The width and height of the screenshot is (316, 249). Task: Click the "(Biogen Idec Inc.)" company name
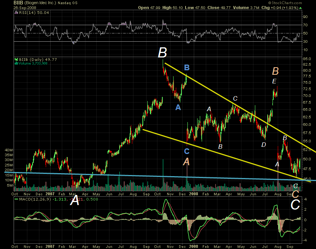click(40, 3)
